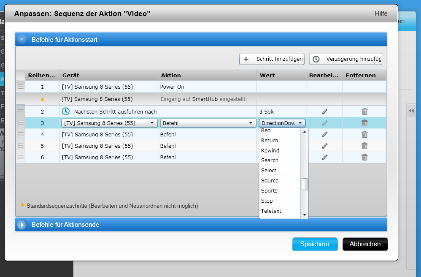Pick Teletext from the command list

click(271, 211)
